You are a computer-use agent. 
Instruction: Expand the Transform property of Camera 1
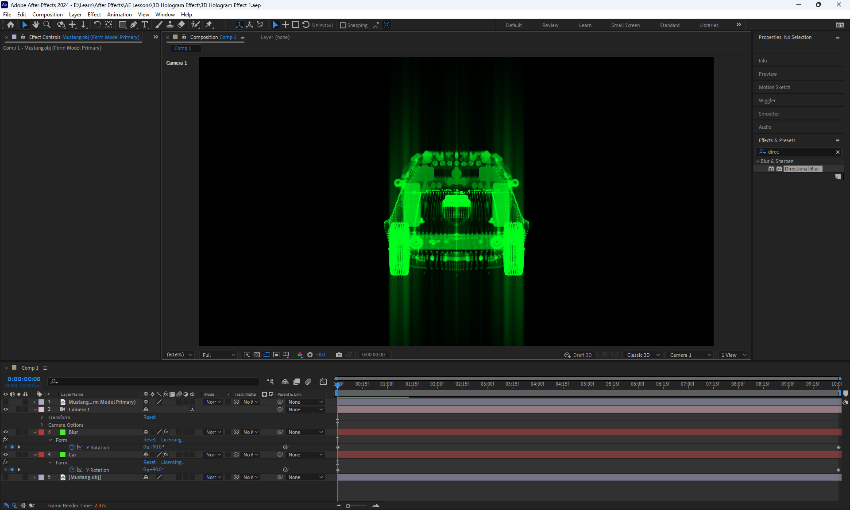click(x=42, y=417)
